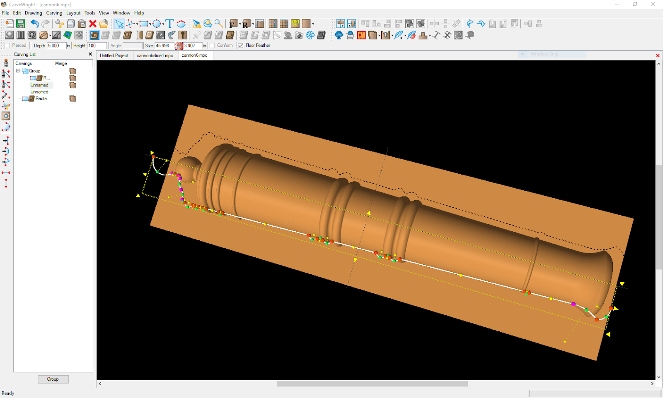The height and width of the screenshot is (398, 663).
Task: Collapse the Group tree node
Action: pos(18,71)
